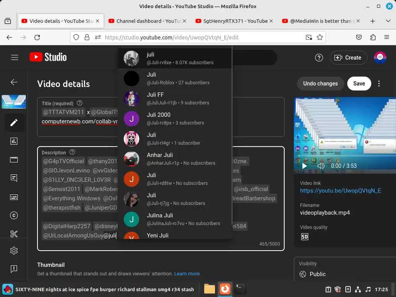
Task: Play the video preview
Action: tap(304, 166)
